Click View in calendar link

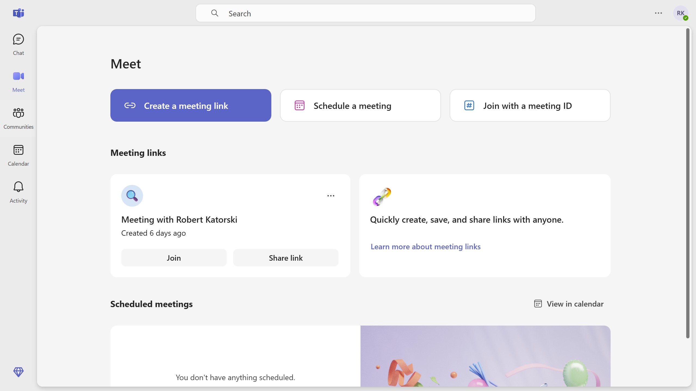click(569, 304)
